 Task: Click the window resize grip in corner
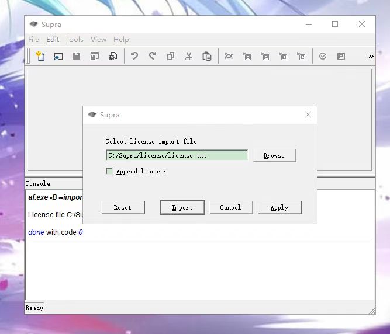[372, 311]
